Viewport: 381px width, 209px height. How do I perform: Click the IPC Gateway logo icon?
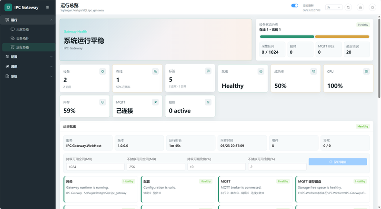pos(8,7)
